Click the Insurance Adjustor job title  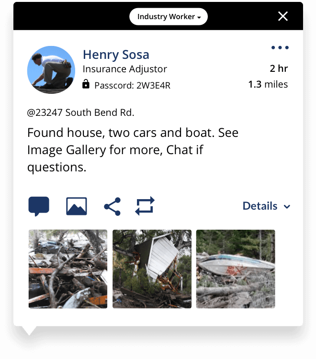125,69
